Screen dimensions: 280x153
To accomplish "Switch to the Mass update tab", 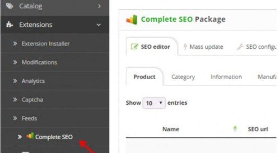I will coord(206,47).
